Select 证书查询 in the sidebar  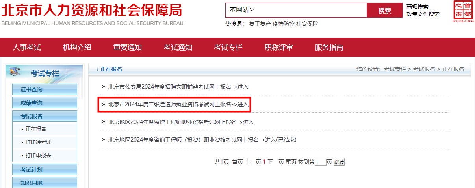[x=45, y=89]
